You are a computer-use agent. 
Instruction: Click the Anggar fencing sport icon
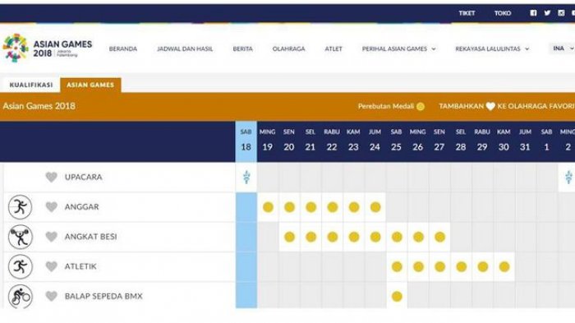[x=21, y=207]
